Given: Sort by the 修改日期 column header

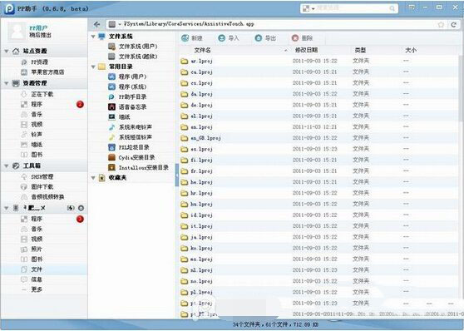Looking at the screenshot, I should tap(306, 51).
